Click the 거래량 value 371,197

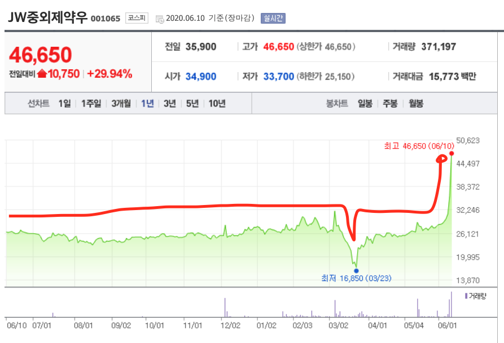pyautogui.click(x=439, y=47)
